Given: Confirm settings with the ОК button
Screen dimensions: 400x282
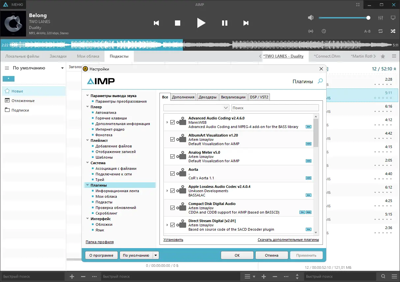Looking at the screenshot, I should (237, 255).
